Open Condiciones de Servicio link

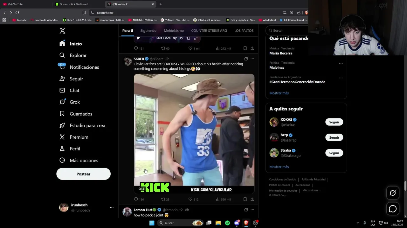tap(283, 180)
